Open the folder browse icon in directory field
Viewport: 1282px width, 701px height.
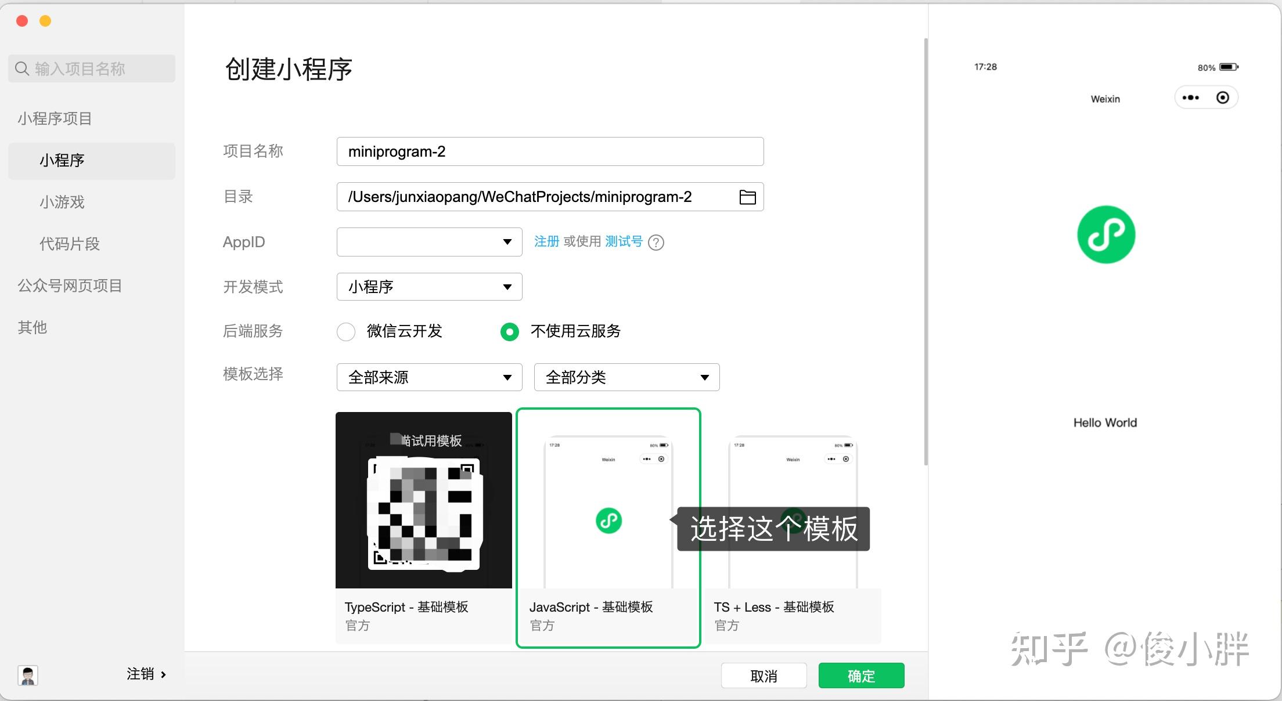tap(747, 197)
